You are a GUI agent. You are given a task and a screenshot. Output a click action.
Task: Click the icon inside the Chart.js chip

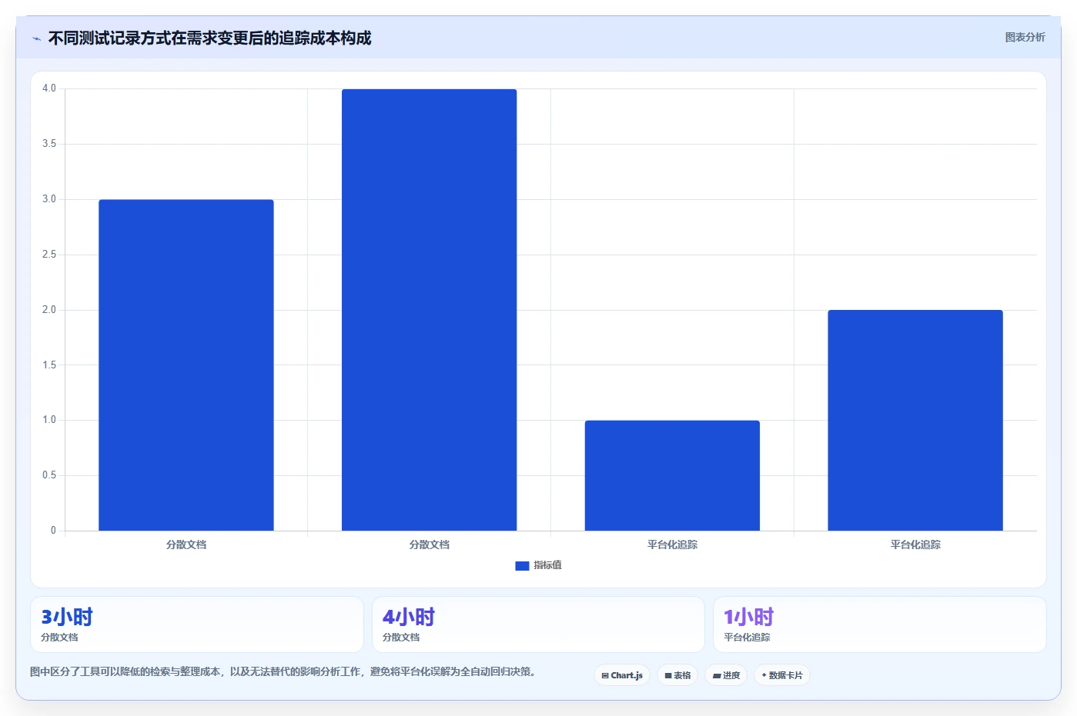(605, 676)
